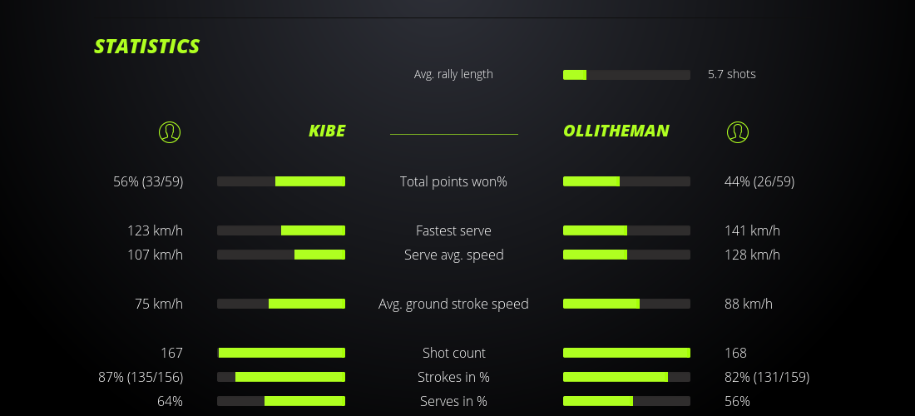
Task: Click the 5.7 shots value
Action: tap(731, 74)
